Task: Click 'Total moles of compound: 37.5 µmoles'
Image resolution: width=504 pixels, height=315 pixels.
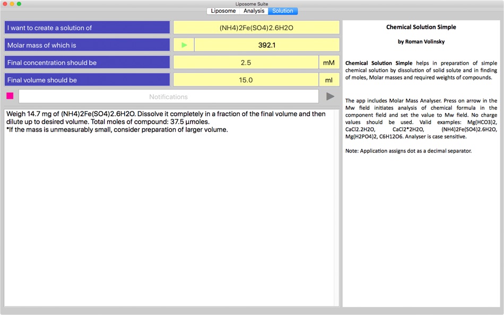Action: pos(150,122)
